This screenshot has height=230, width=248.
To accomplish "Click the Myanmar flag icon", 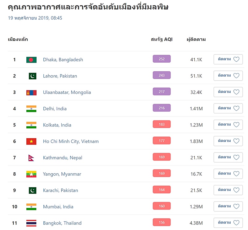I will pyautogui.click(x=31, y=174).
